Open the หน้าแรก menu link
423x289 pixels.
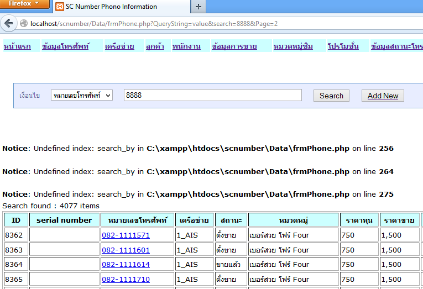(x=17, y=46)
